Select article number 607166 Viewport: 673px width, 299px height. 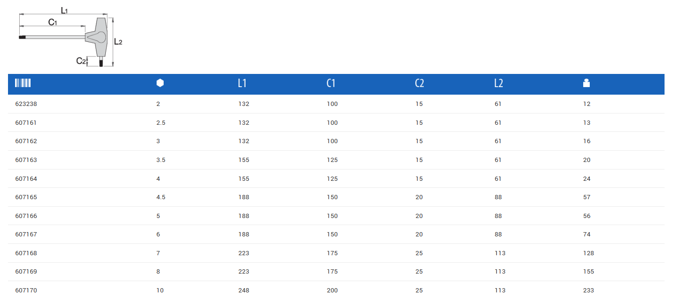[x=26, y=216]
